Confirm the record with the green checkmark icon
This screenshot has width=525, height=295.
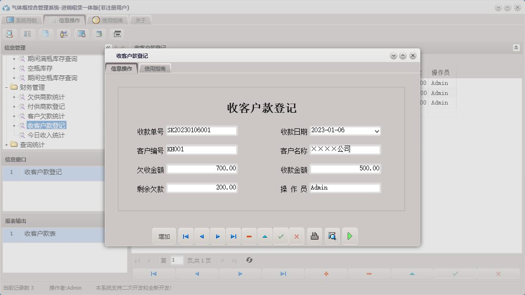(x=281, y=236)
